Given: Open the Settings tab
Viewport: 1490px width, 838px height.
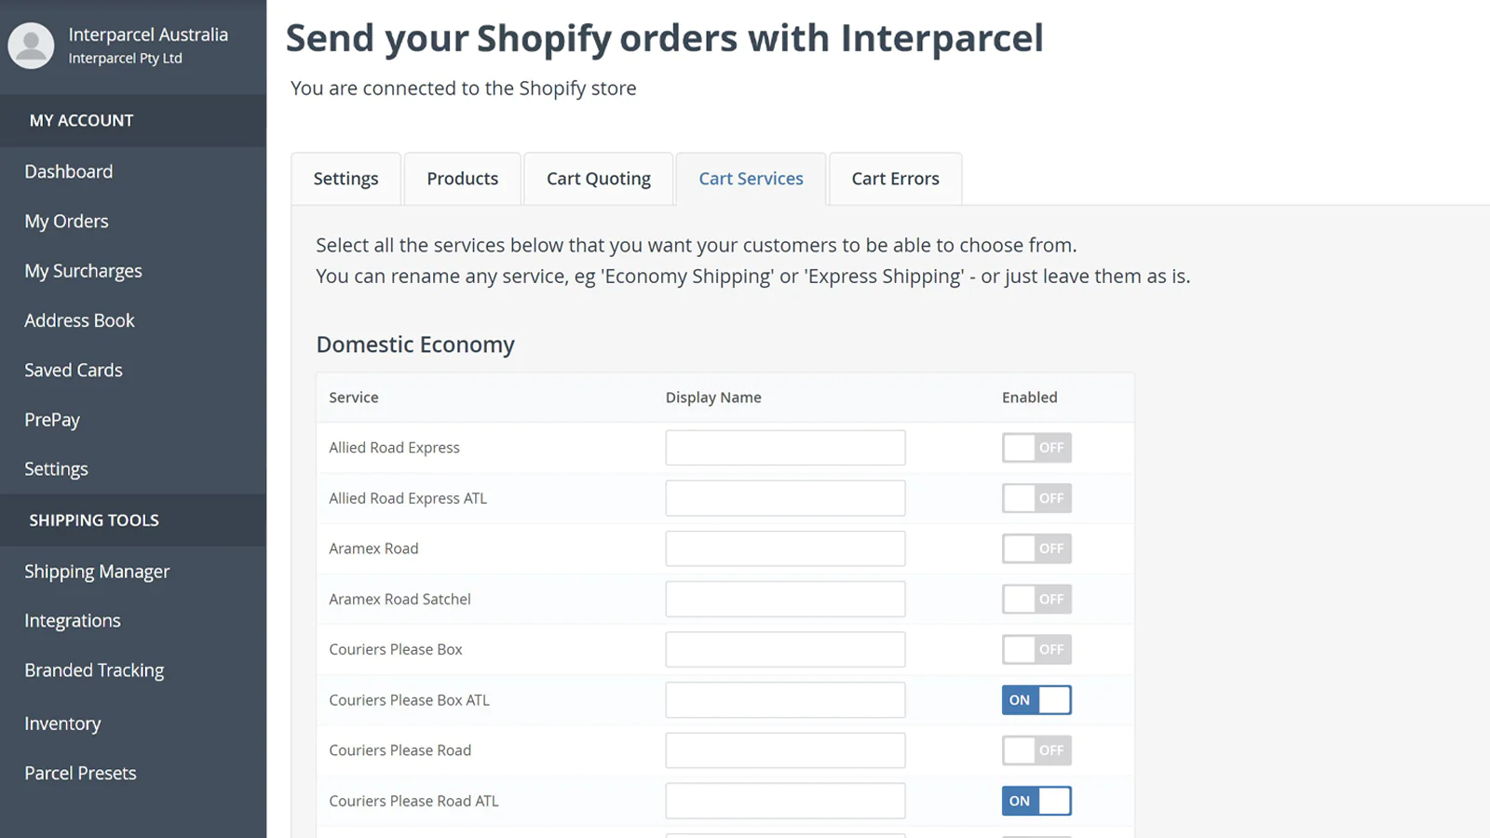Looking at the screenshot, I should (345, 179).
